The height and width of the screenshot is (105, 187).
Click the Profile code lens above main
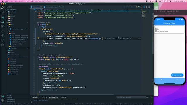coord(48,22)
